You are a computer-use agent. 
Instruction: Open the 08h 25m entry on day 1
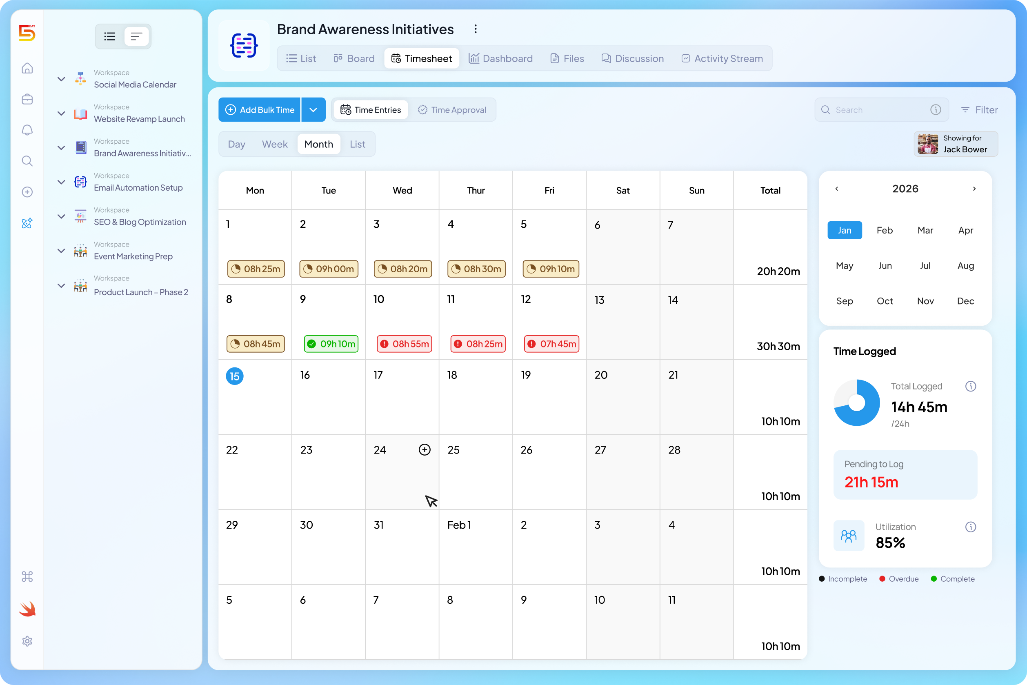[256, 269]
